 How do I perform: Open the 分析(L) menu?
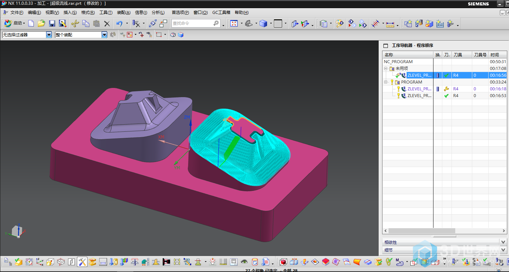(x=158, y=13)
